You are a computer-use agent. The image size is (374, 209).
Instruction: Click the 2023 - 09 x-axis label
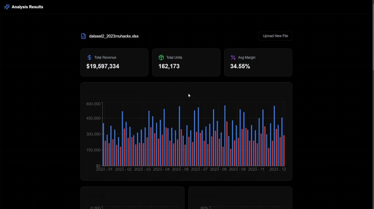click(237, 169)
